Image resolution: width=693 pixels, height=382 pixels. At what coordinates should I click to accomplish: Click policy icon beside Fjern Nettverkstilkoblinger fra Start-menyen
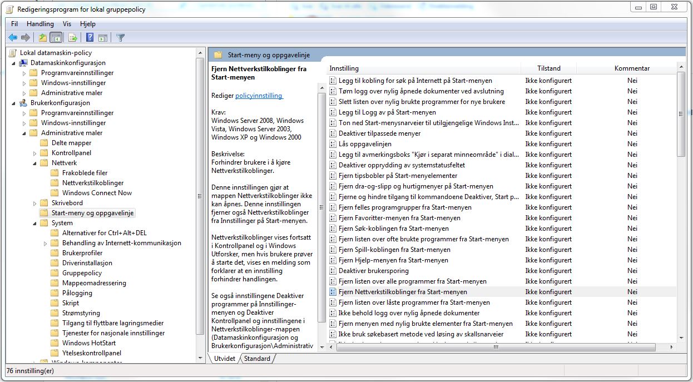point(333,292)
